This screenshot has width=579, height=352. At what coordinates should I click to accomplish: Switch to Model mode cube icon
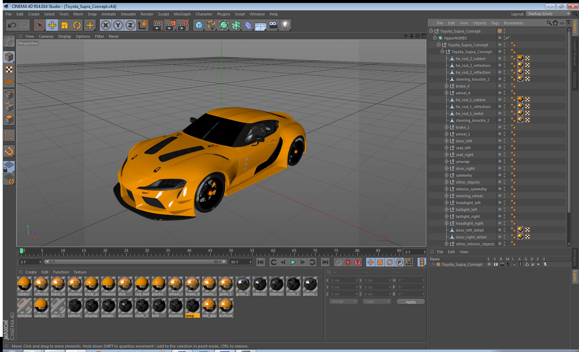point(9,57)
